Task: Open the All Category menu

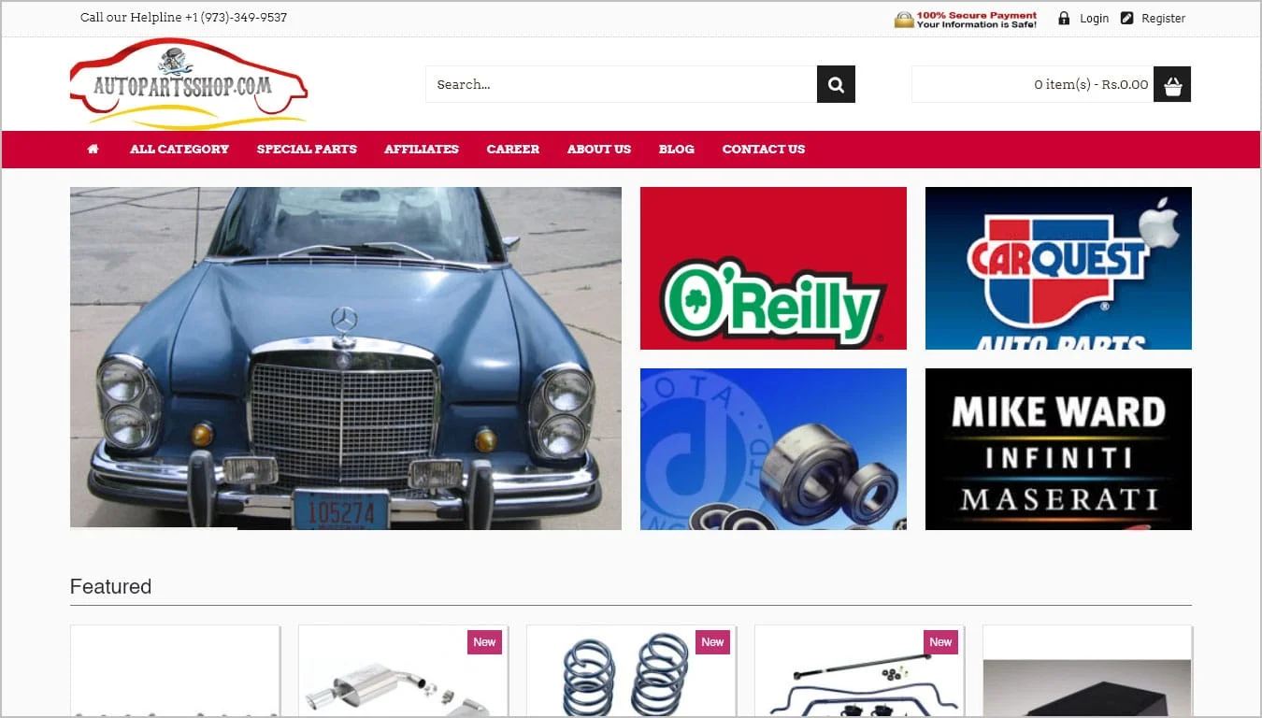Action: click(179, 149)
